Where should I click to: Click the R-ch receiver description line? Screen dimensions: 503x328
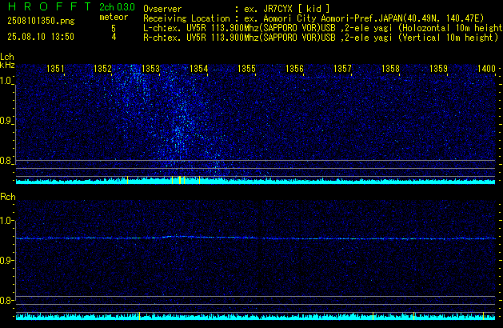click(321, 38)
